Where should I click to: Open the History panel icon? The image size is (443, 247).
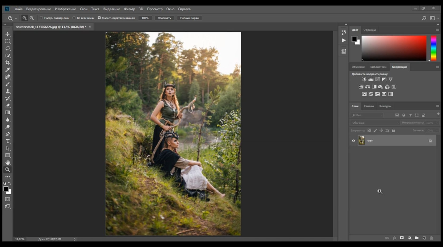(344, 32)
